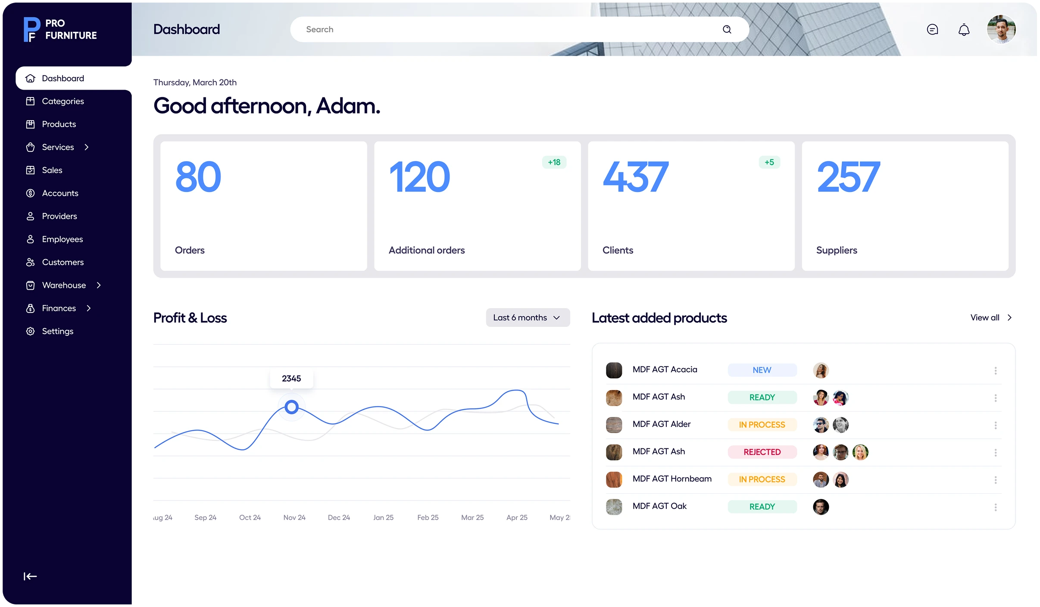Open the Suppliers stat card

[905, 206]
